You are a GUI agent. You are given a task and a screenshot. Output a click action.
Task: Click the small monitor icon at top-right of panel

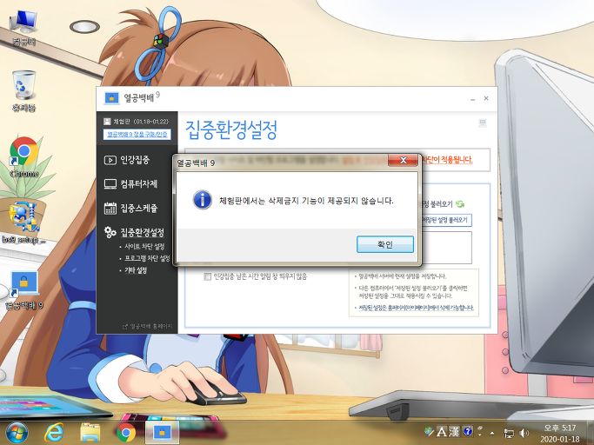483,123
